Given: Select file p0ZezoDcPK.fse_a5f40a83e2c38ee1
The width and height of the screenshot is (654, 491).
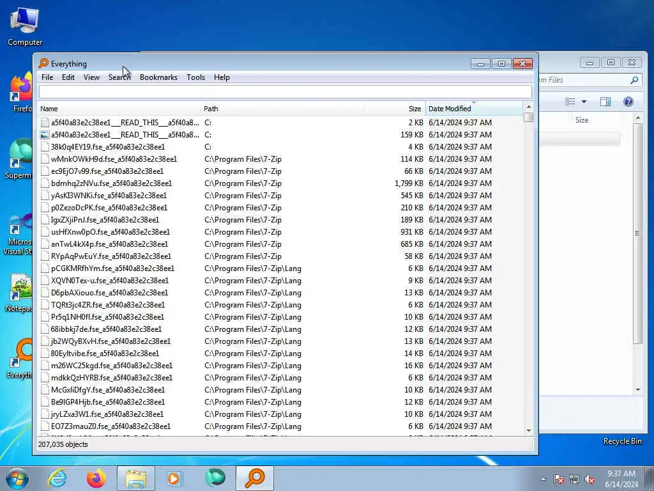Looking at the screenshot, I should pyautogui.click(x=109, y=208).
